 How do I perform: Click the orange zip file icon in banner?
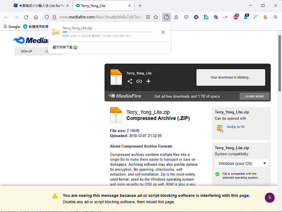pos(116,77)
